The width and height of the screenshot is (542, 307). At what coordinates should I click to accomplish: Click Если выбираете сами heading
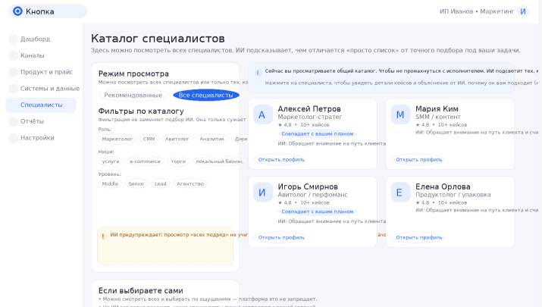(x=141, y=291)
